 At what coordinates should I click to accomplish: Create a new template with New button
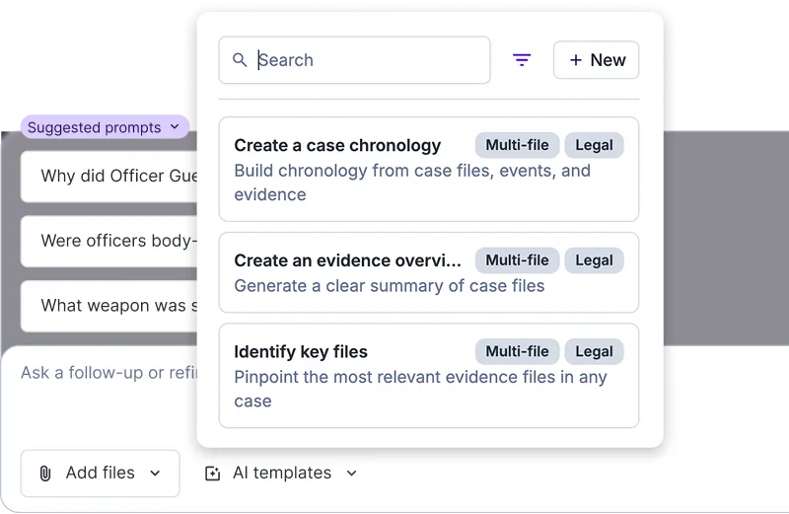(597, 60)
